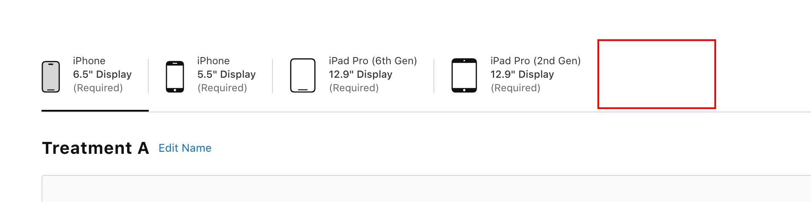The width and height of the screenshot is (811, 202).
Task: Click "(Required)" under iPhone 6.5" Display
Action: 98,88
